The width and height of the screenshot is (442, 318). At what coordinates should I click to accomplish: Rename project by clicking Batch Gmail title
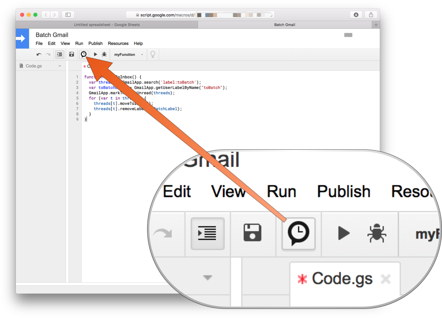[x=52, y=35]
